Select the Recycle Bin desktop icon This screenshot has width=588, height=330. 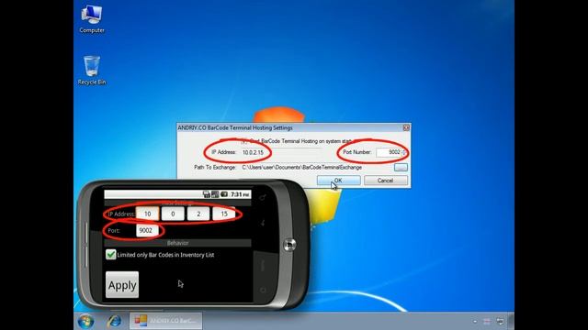[x=92, y=71]
